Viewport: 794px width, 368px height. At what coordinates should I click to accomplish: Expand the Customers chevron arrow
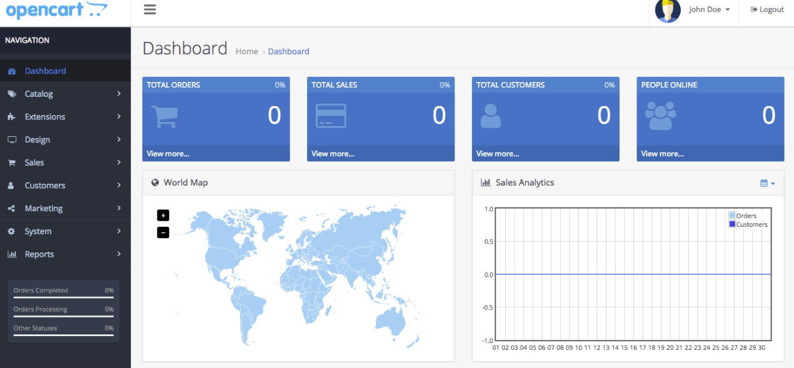click(x=119, y=185)
